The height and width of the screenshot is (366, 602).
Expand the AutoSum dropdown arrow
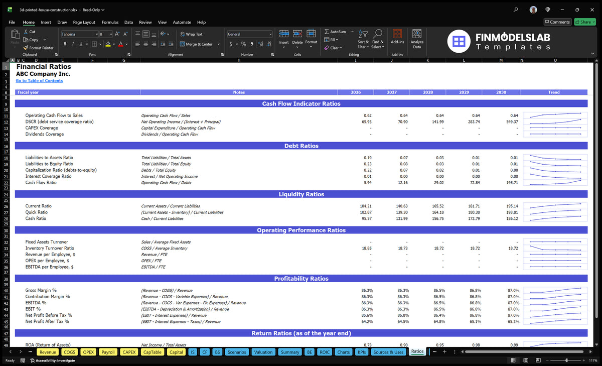[x=352, y=32]
